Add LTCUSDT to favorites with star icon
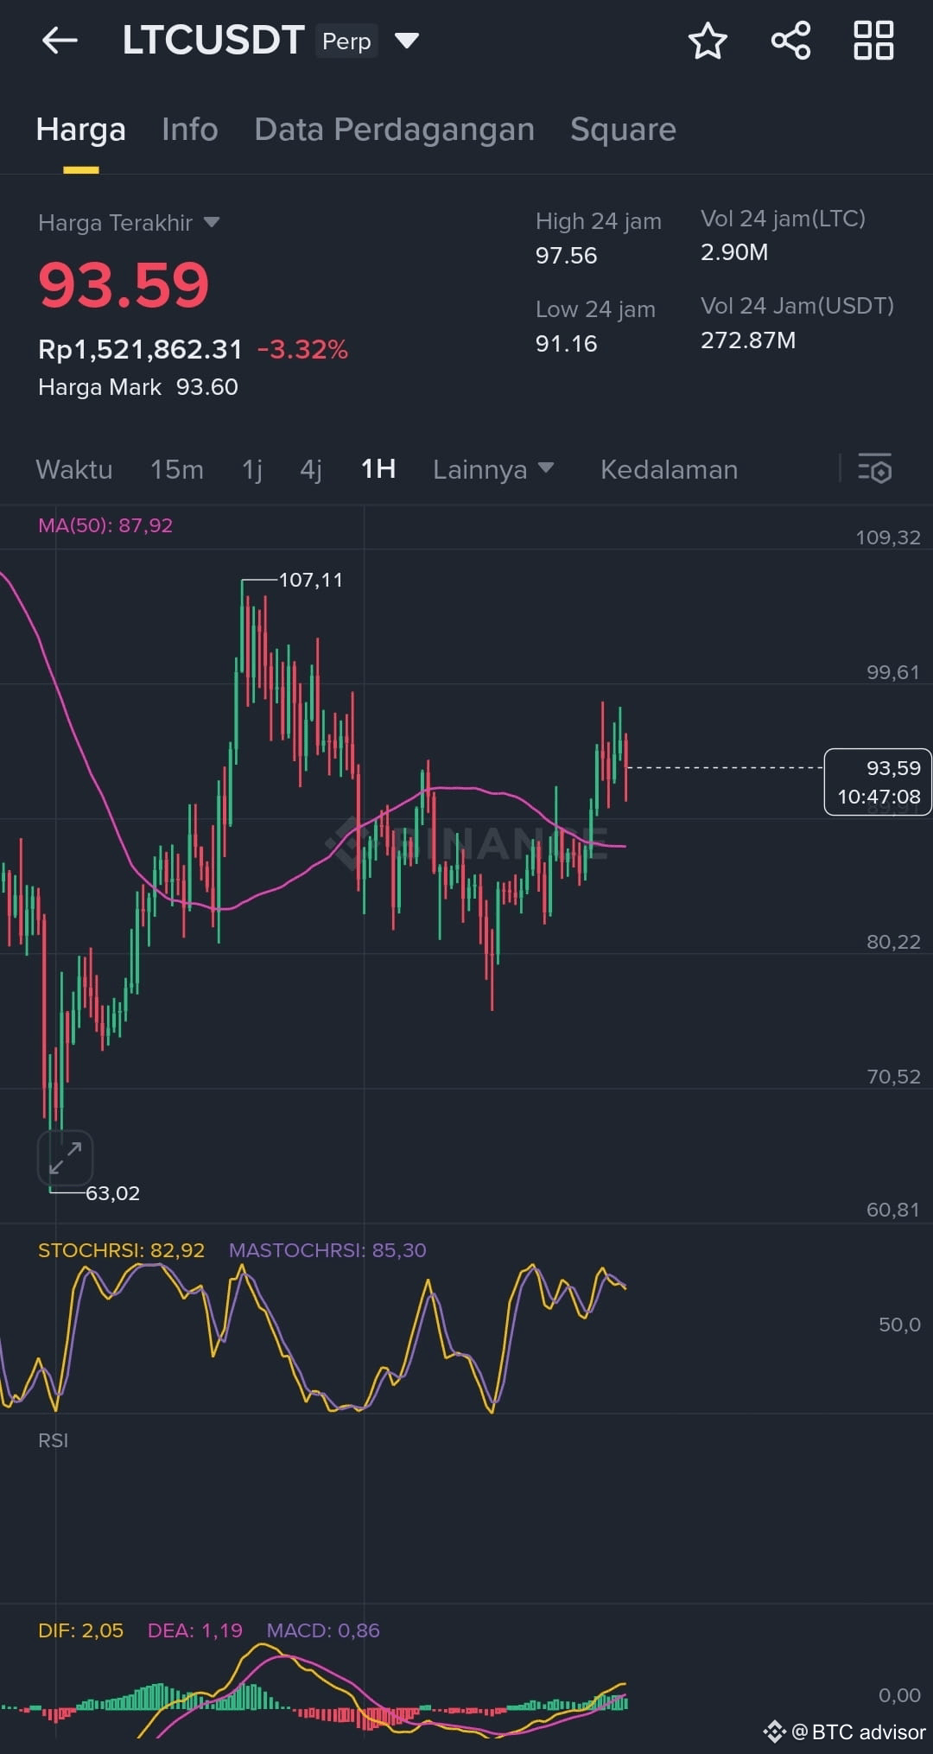This screenshot has height=1754, width=933. [x=708, y=41]
